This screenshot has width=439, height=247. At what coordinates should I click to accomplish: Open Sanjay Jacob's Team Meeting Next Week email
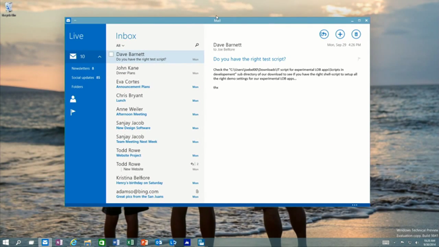pyautogui.click(x=155, y=139)
